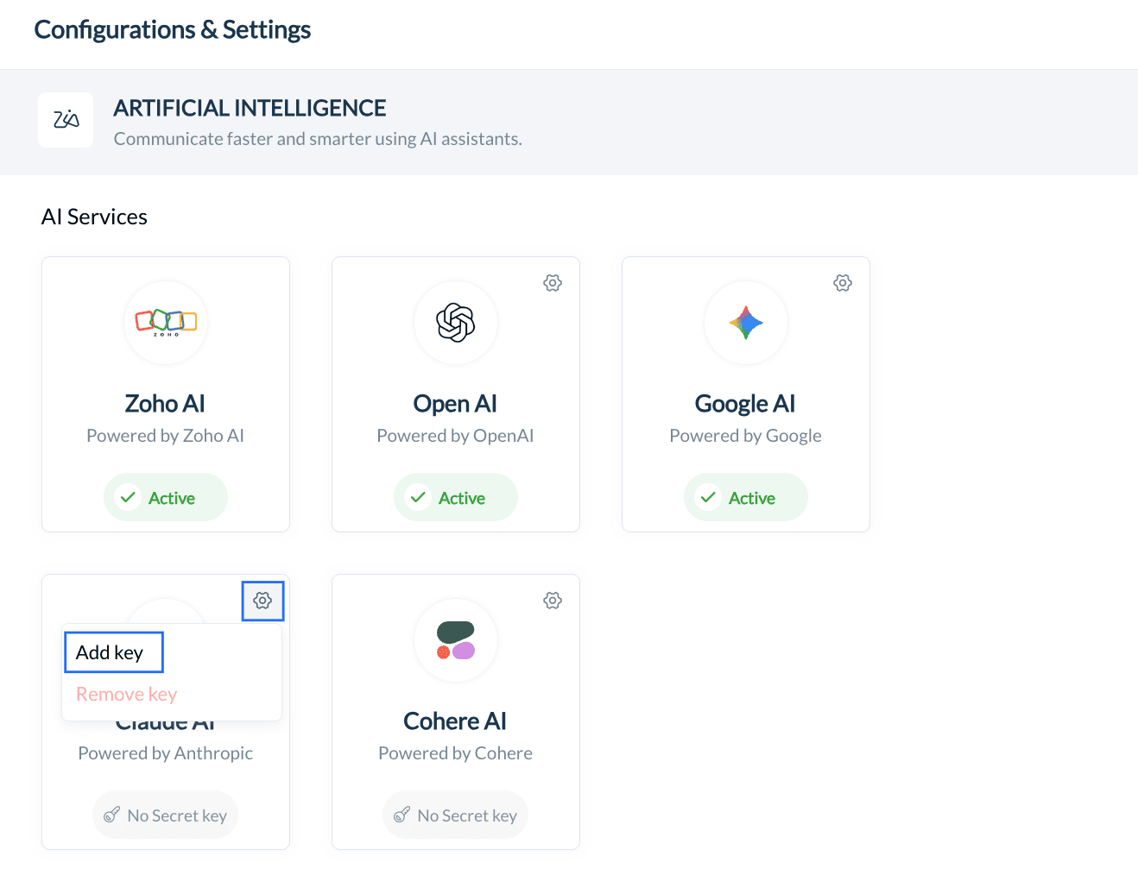This screenshot has width=1138, height=875.
Task: Open settings gear on Open AI card
Action: point(553,283)
